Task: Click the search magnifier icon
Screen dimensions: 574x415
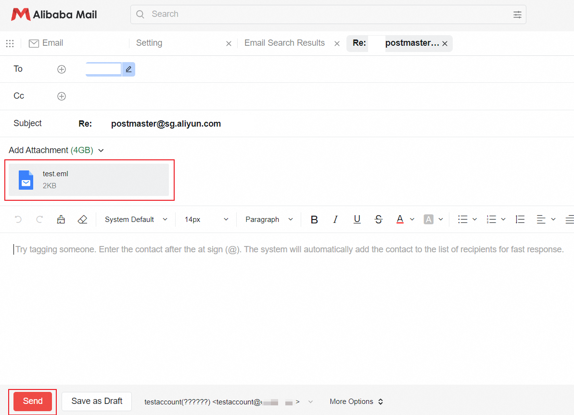Action: pyautogui.click(x=140, y=14)
